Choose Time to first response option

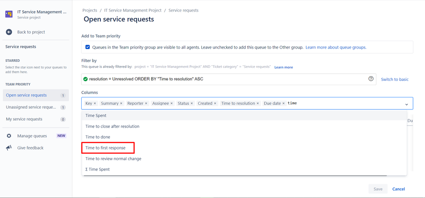point(244,148)
